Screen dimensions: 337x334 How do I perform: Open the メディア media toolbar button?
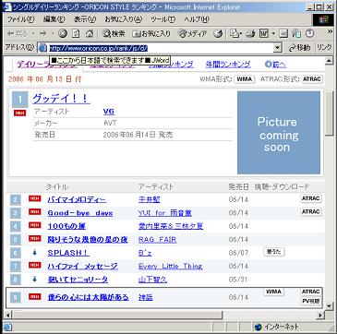(x=192, y=33)
